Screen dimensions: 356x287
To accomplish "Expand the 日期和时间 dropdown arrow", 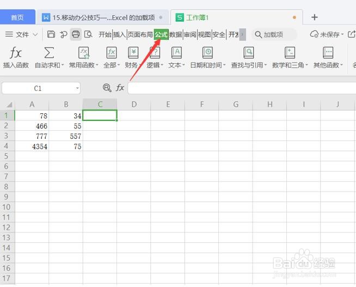I will coord(224,65).
